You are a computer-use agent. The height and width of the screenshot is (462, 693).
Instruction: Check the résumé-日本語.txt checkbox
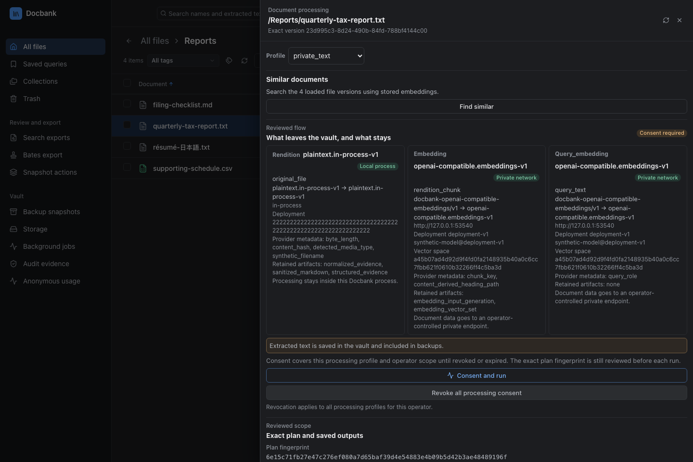coord(127,146)
